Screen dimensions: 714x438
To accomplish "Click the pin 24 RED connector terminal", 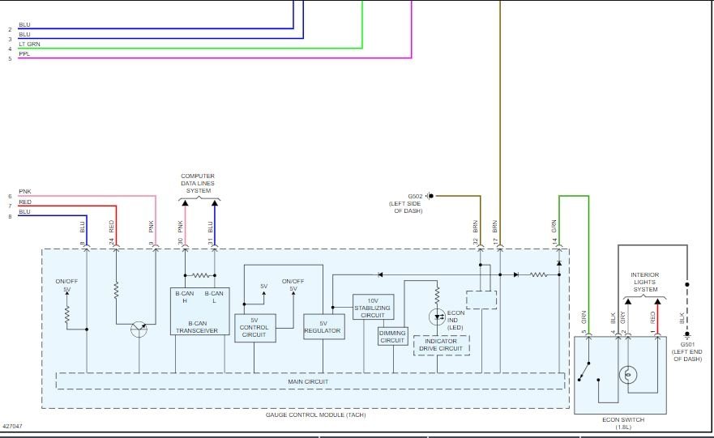I will click(x=116, y=246).
